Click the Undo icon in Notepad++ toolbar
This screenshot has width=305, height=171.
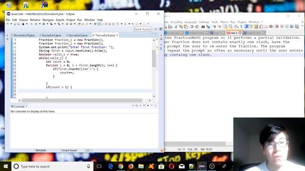(192, 27)
